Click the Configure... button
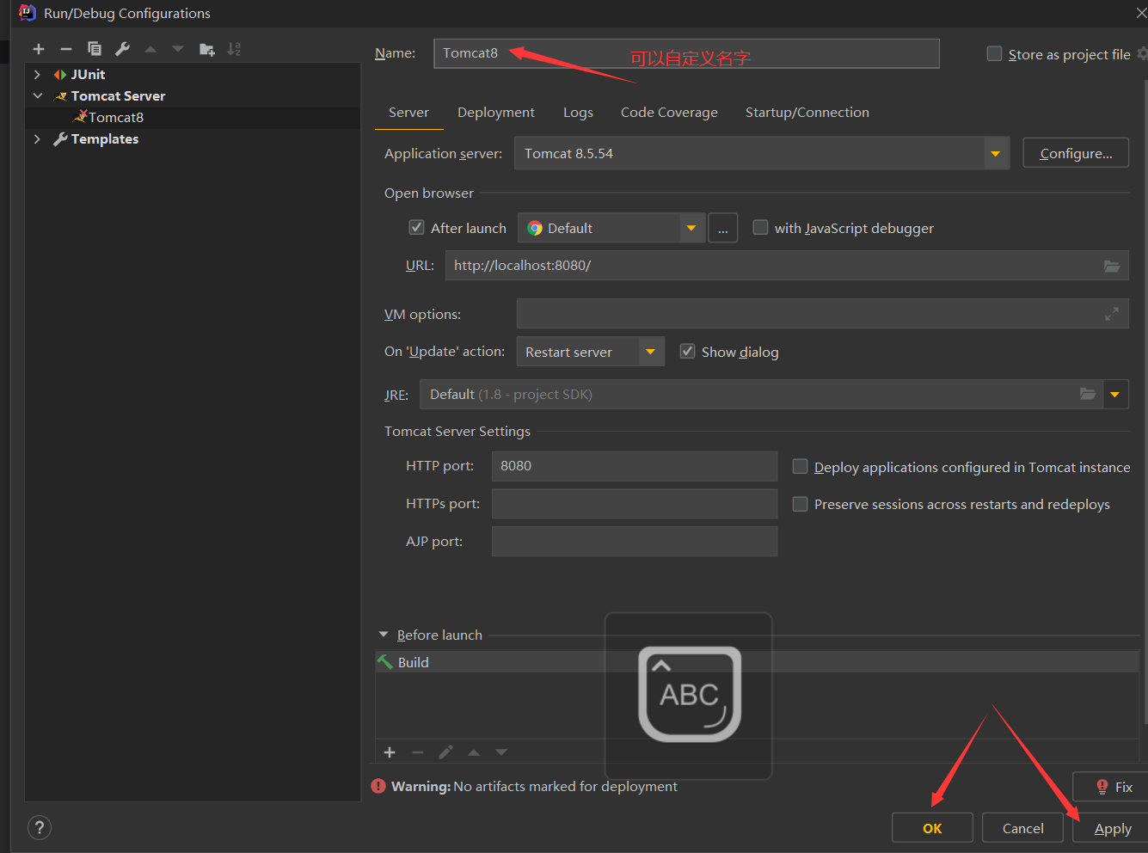Image resolution: width=1148 pixels, height=853 pixels. [1076, 154]
